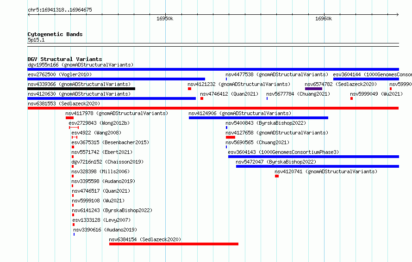Open nsv328398 (Mills2006) label
This screenshot has height=262, width=412.
pos(100,171)
